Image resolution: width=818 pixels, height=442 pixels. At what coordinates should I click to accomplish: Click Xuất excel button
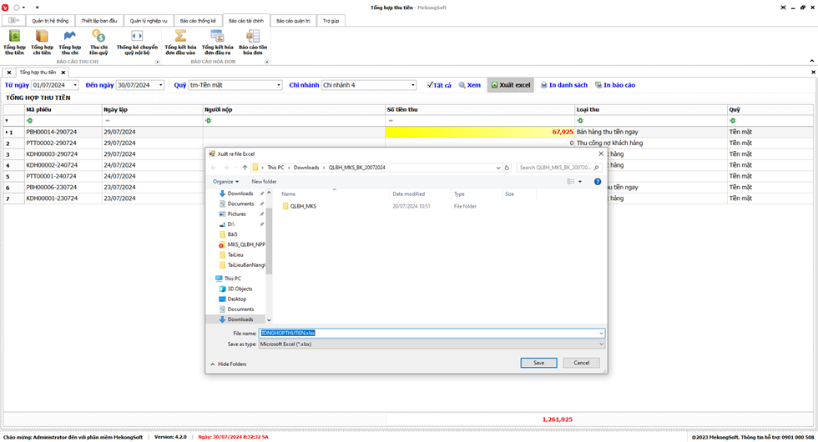coord(511,85)
